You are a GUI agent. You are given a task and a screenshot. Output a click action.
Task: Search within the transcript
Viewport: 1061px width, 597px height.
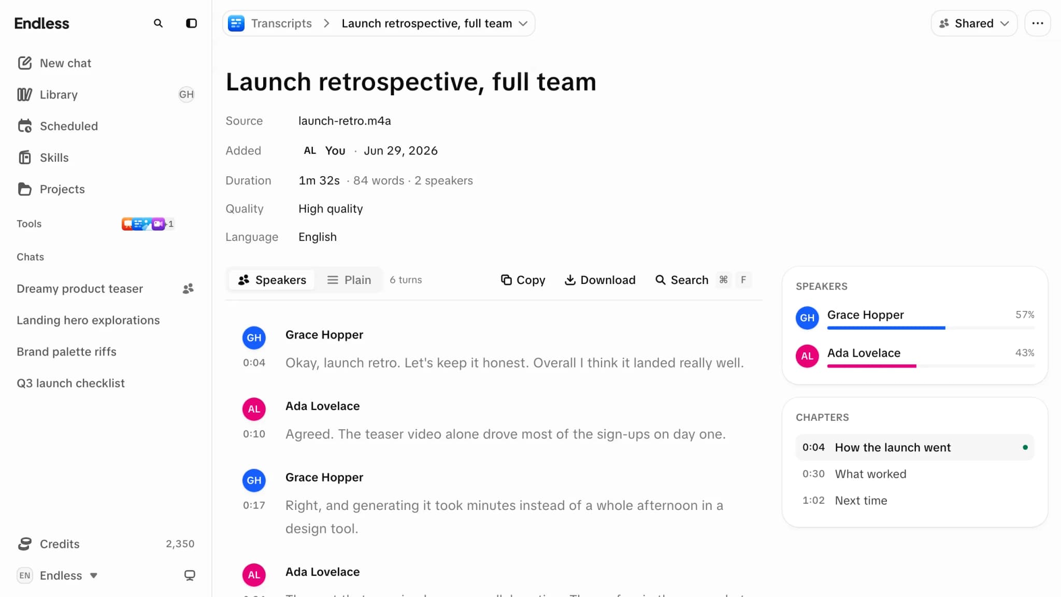click(x=682, y=280)
